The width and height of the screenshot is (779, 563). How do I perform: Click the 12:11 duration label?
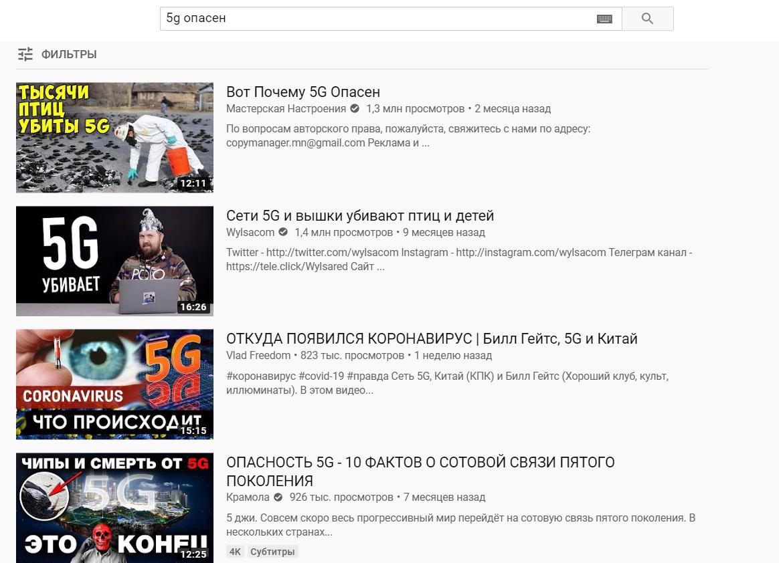tap(193, 183)
